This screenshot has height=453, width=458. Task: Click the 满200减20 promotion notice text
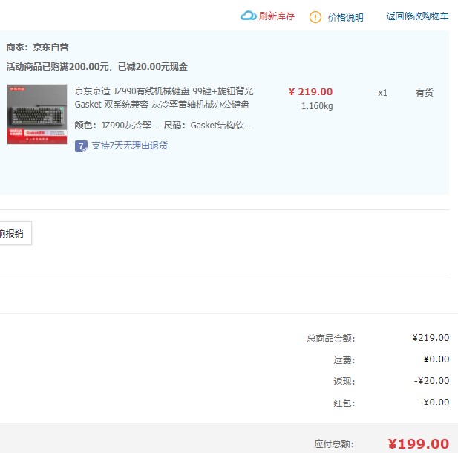tap(96, 67)
